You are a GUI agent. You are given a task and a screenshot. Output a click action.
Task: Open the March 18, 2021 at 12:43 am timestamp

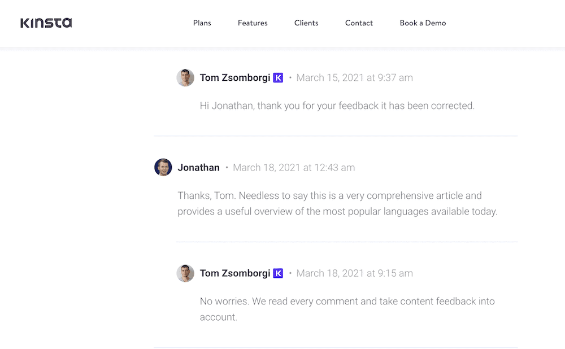click(x=294, y=168)
